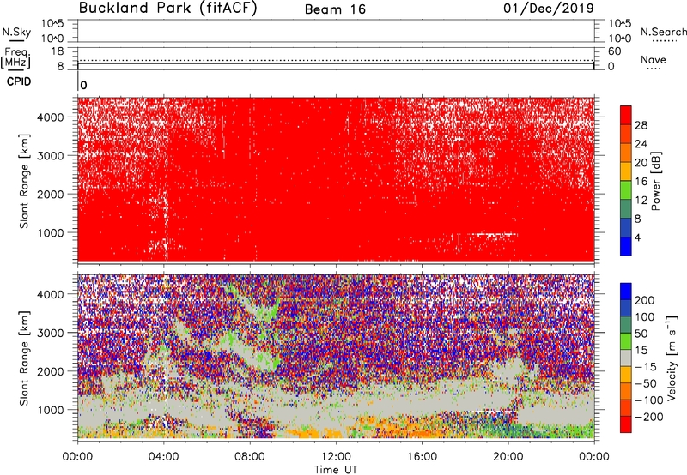Click the "1000" tick on the velocity panel
687x475 pixels.
tap(51, 410)
